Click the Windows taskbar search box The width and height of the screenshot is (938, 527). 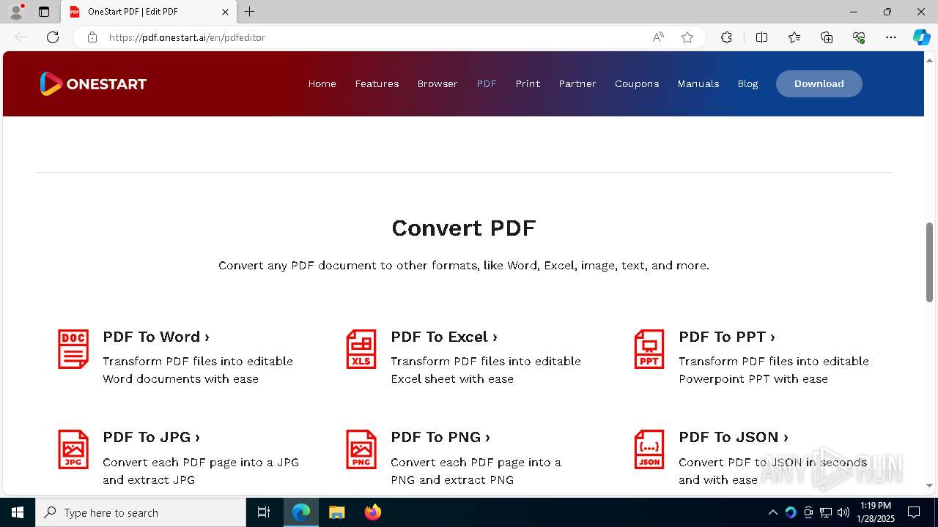pyautogui.click(x=141, y=512)
